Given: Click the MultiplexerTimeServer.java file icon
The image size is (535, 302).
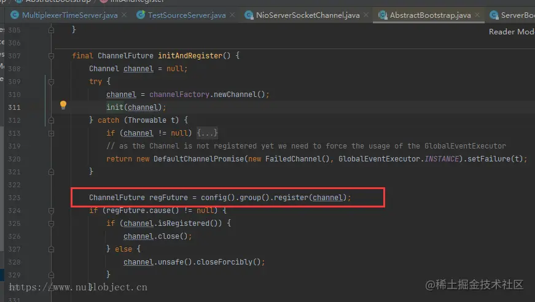Looking at the screenshot, I should 15,15.
